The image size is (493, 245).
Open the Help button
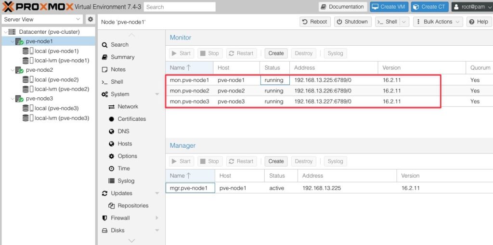[x=479, y=22]
